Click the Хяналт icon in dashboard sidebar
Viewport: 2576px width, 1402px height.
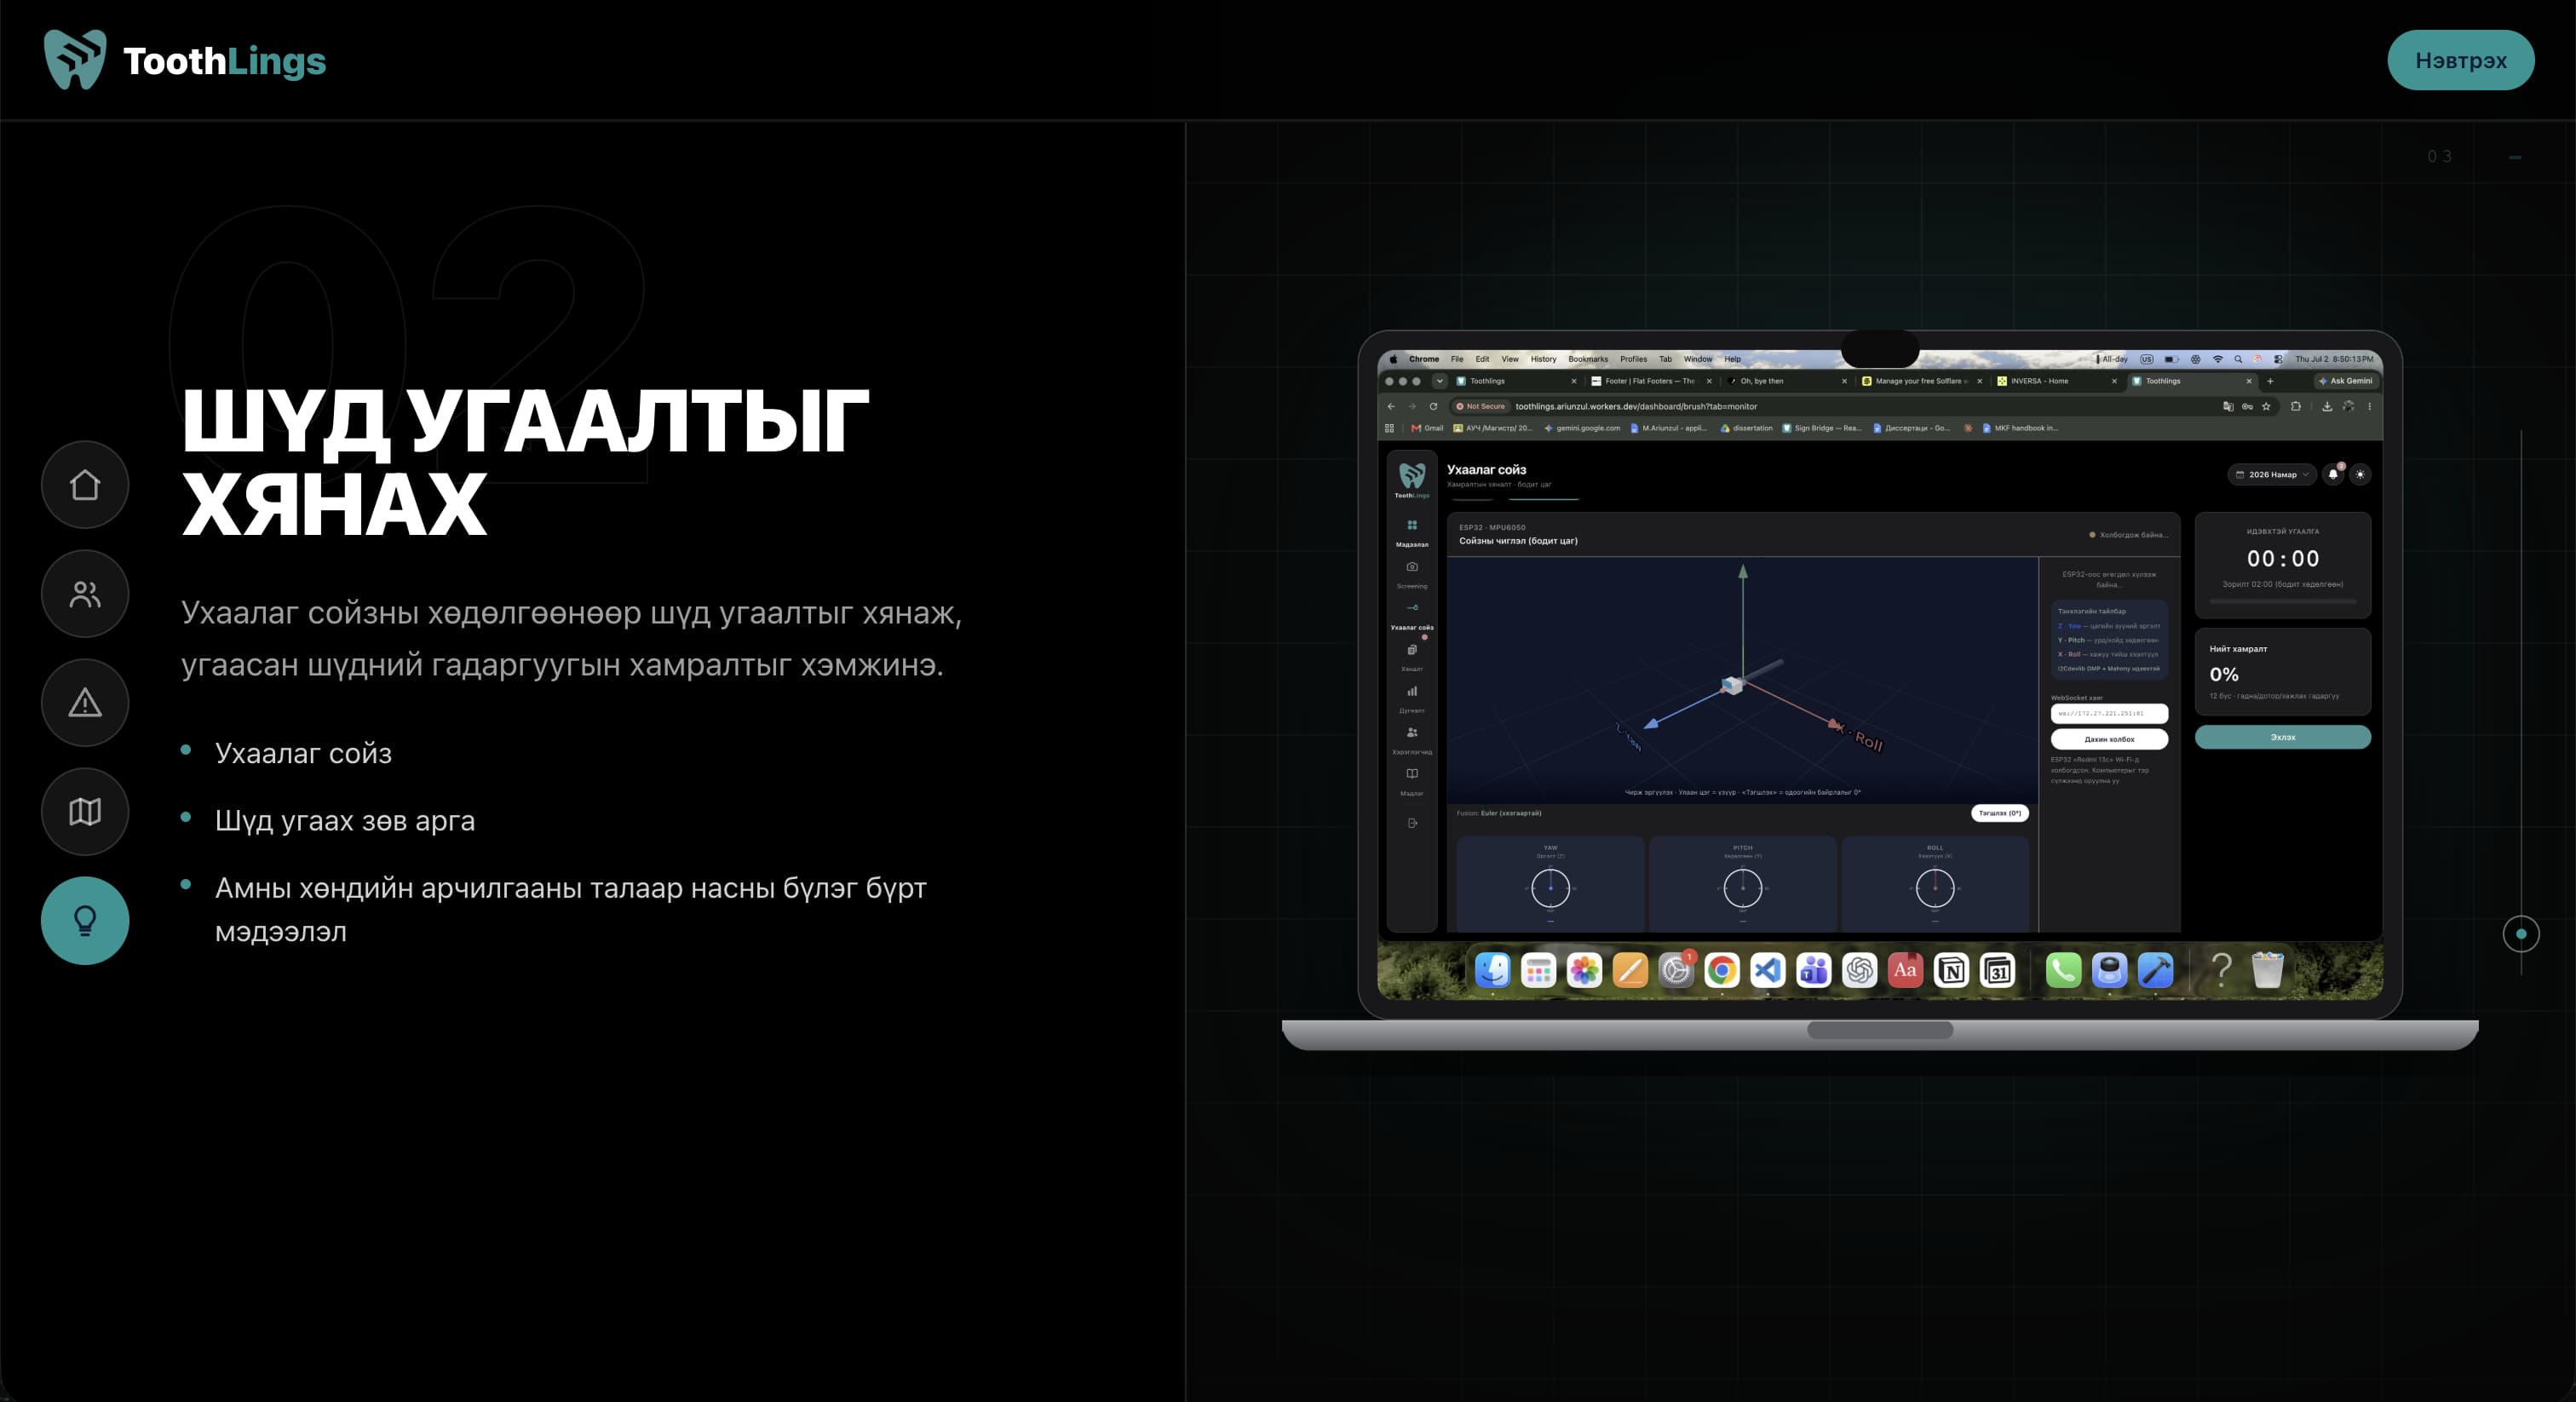pyautogui.click(x=1412, y=650)
